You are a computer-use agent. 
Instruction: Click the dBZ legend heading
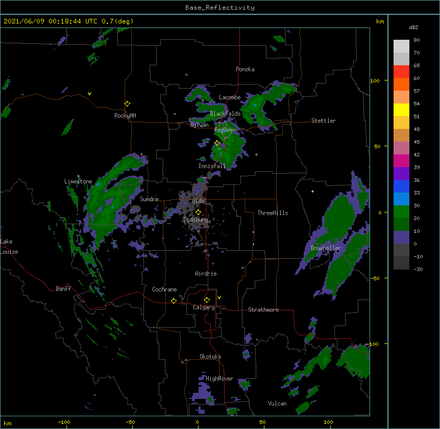[413, 27]
